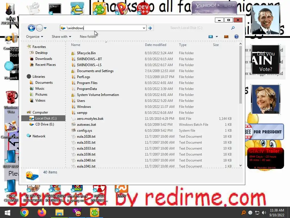Click the file list scroll up arrow
This screenshot has height=218, width=290.
(240, 44)
